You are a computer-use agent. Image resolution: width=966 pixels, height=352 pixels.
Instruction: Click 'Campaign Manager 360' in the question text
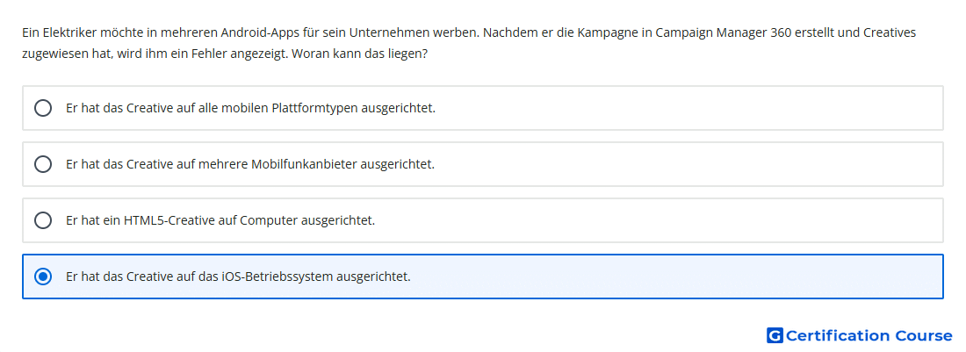click(x=711, y=32)
